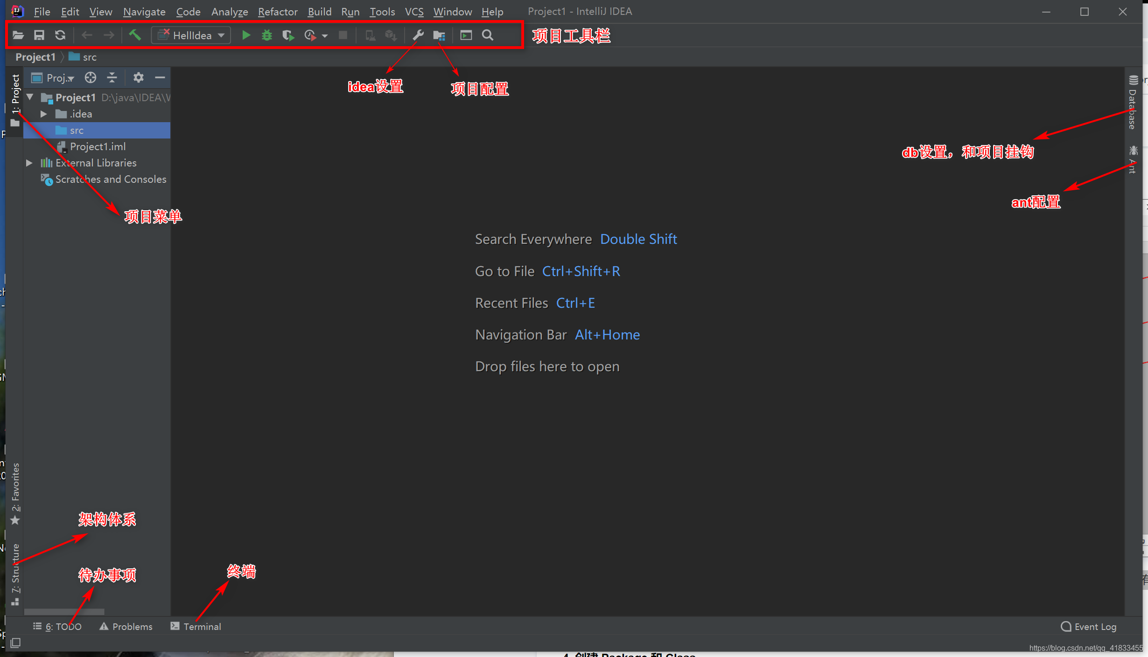This screenshot has width=1148, height=657.
Task: Click Save All floppy disk icon
Action: (x=39, y=35)
